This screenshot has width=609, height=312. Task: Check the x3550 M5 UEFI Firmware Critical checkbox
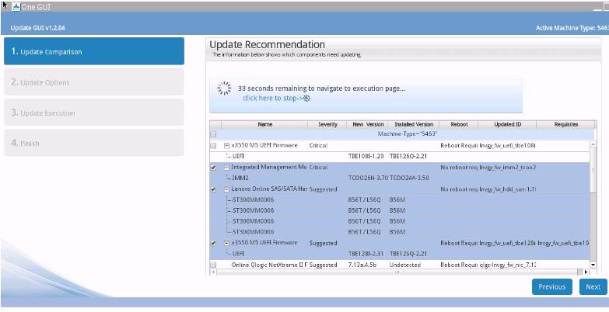click(213, 146)
